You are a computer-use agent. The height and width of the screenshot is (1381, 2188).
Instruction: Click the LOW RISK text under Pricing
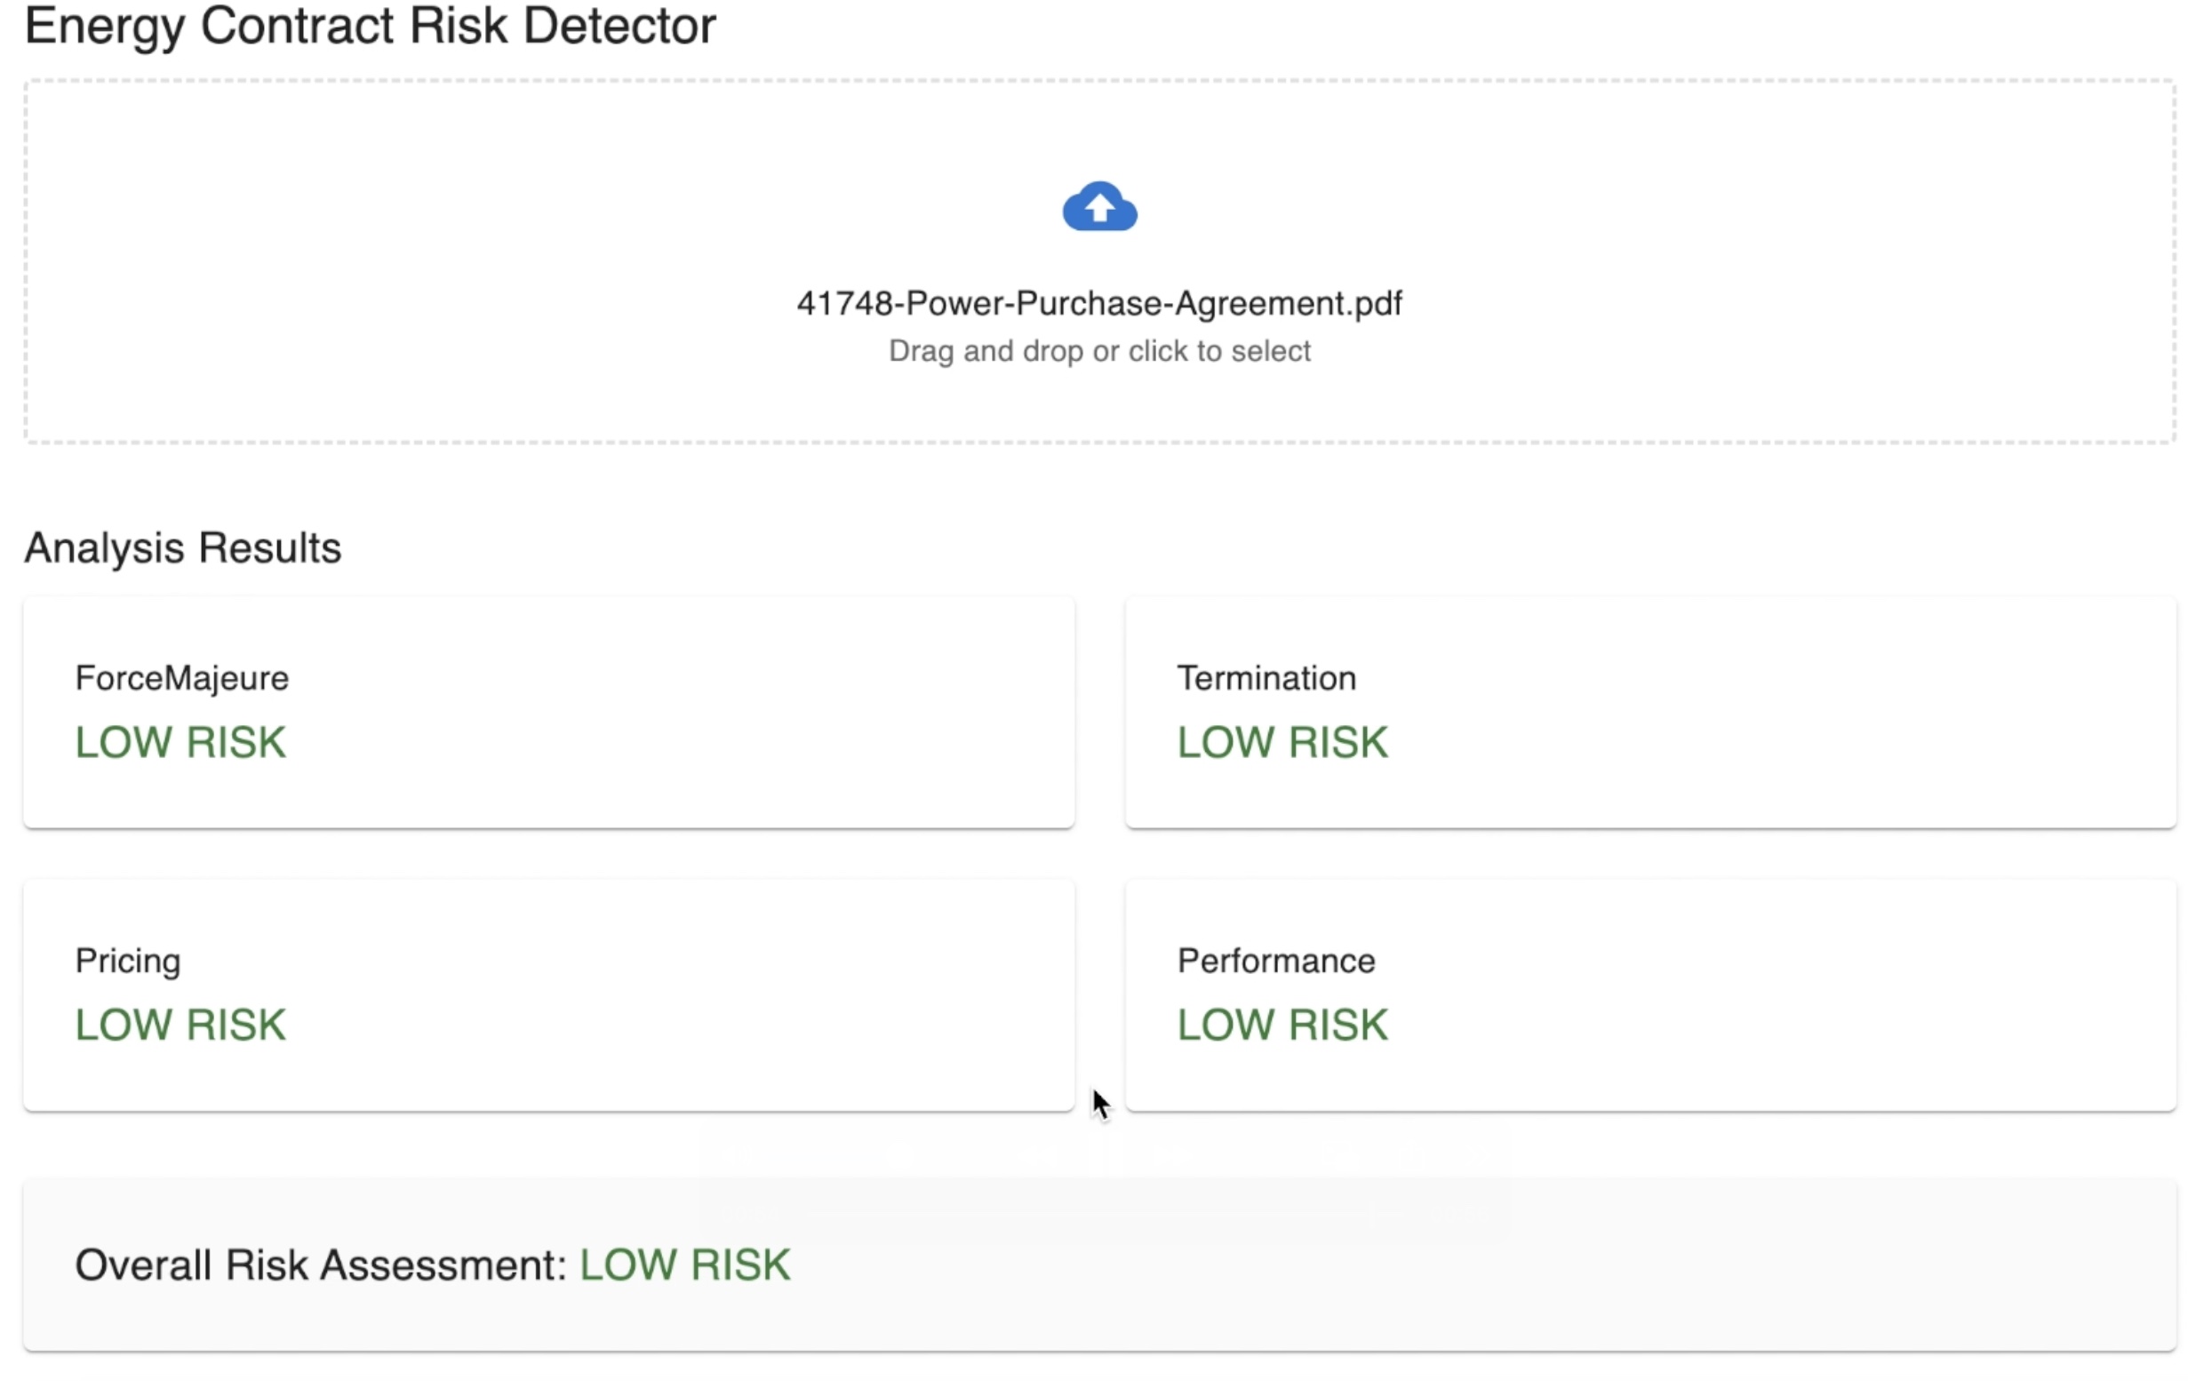tap(180, 1025)
